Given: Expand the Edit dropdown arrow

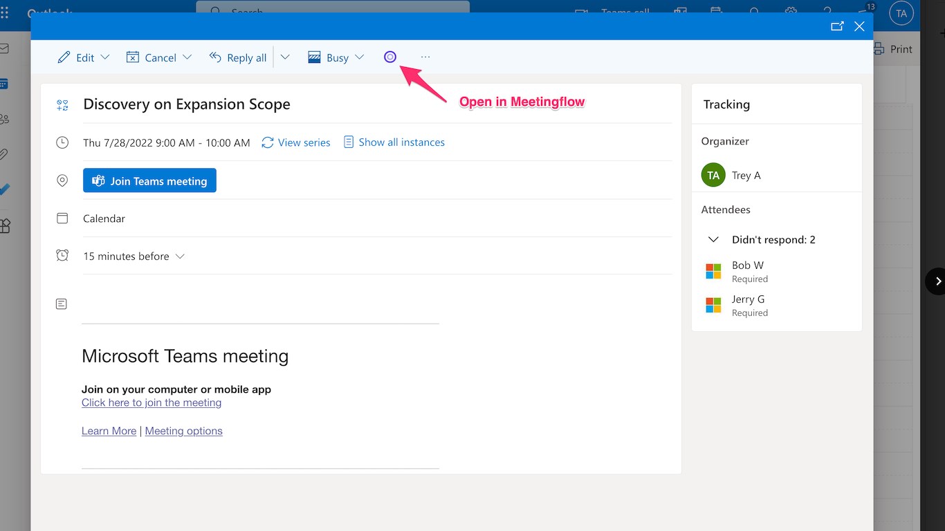Looking at the screenshot, I should coord(105,57).
